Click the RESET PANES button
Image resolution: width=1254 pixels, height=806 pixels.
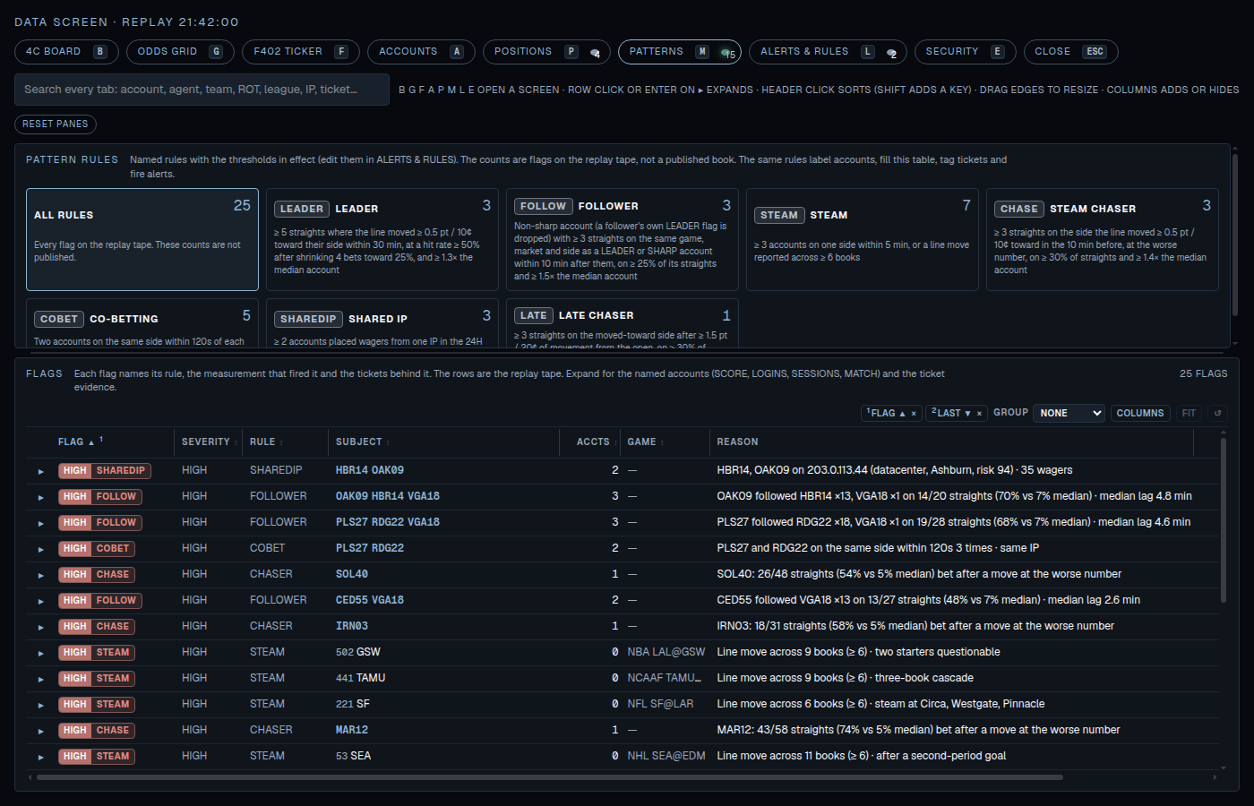point(56,124)
